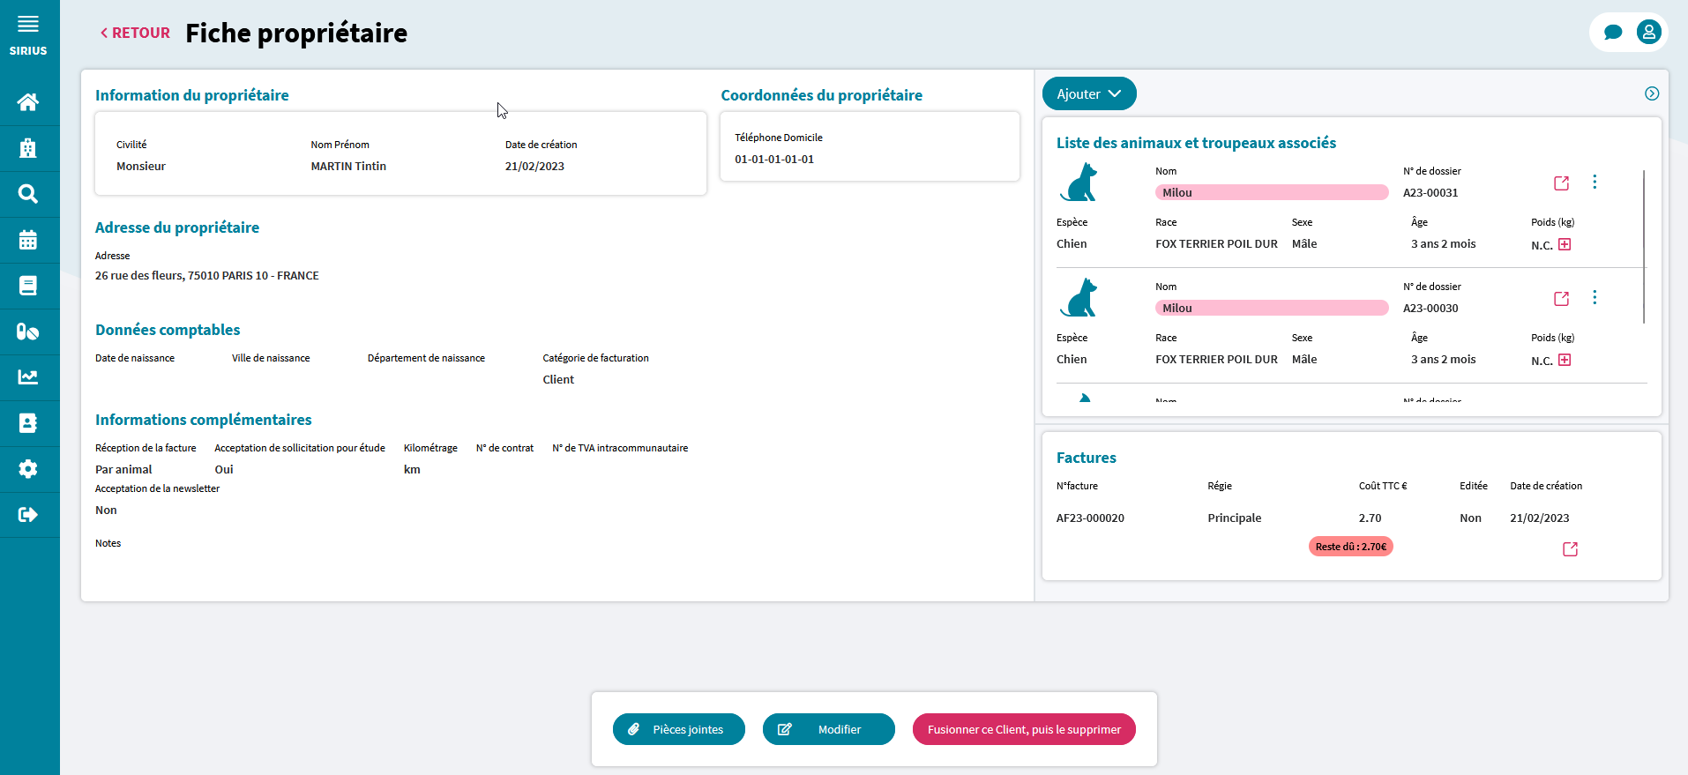Click the Principale régie value
The width and height of the screenshot is (1688, 775).
tap(1235, 518)
